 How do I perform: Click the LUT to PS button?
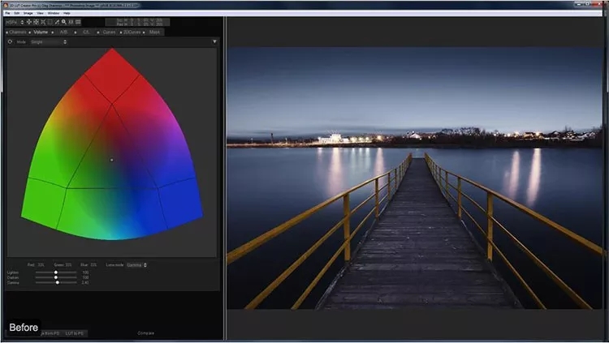[76, 332]
